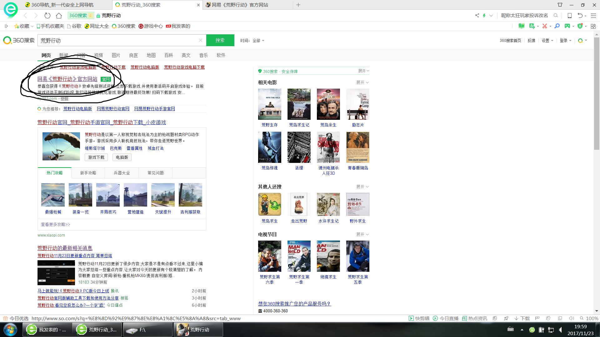Switch browser kernel via the IE compatibility icon
This screenshot has width=600, height=337.
tap(548, 319)
